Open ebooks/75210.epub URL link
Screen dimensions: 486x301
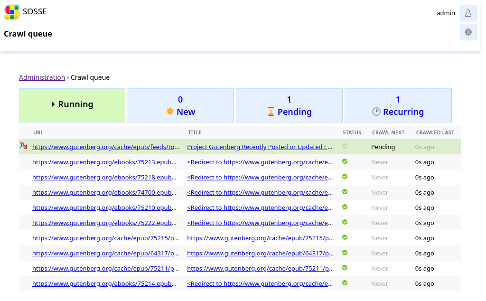pyautogui.click(x=104, y=207)
